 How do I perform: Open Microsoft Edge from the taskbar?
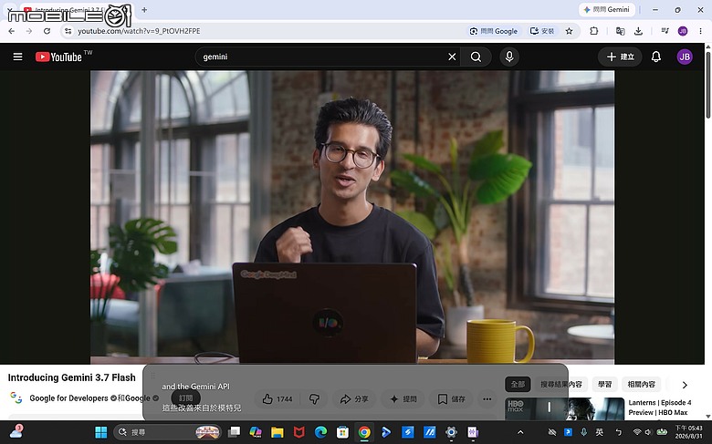(320, 432)
